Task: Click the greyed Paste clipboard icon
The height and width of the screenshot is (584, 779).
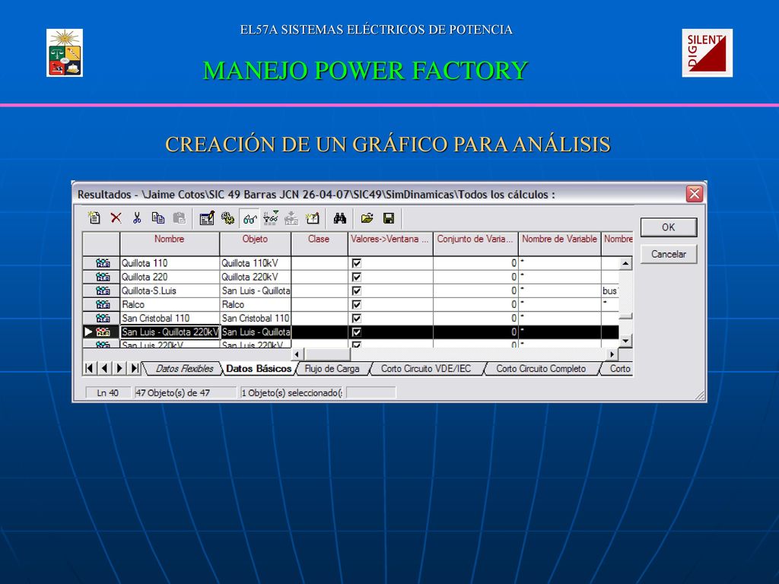Action: coord(179,218)
